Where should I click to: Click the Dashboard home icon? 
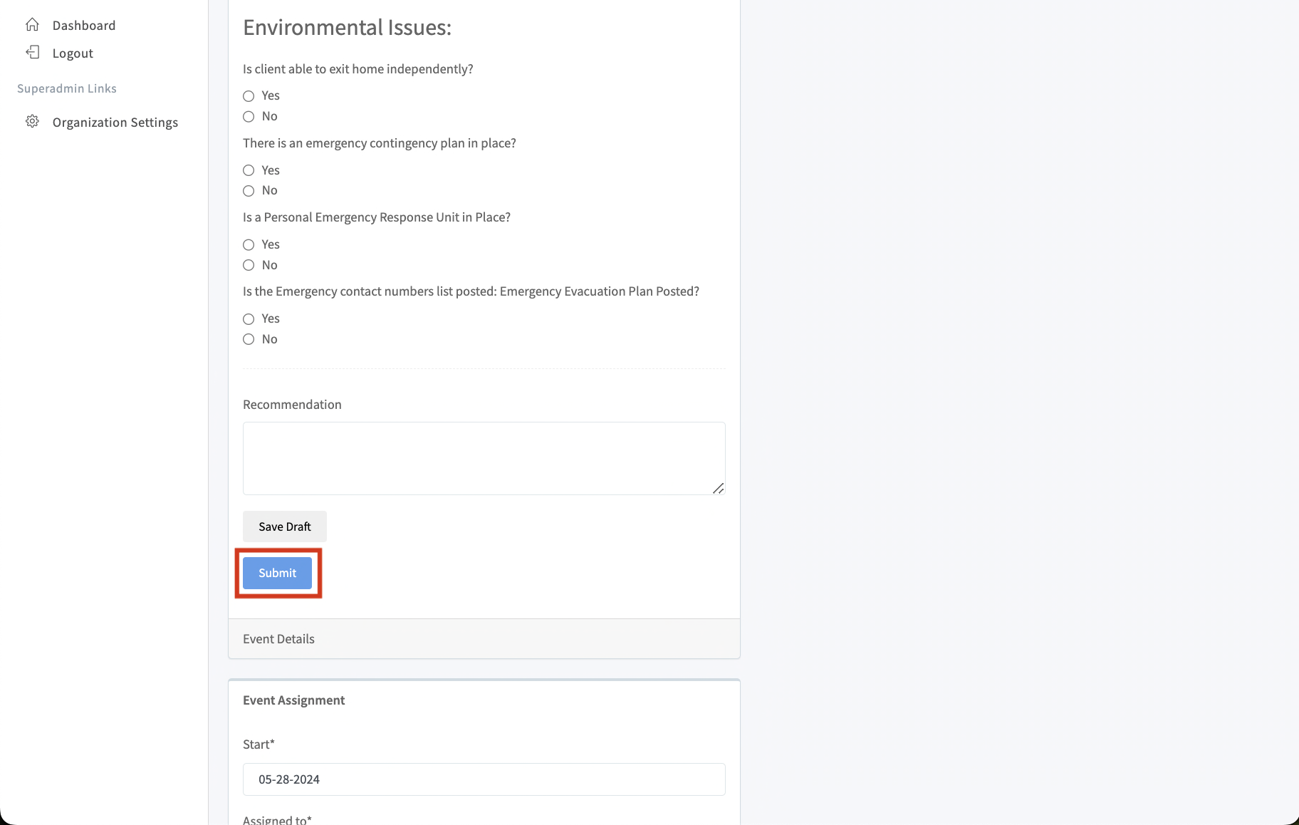tap(32, 25)
